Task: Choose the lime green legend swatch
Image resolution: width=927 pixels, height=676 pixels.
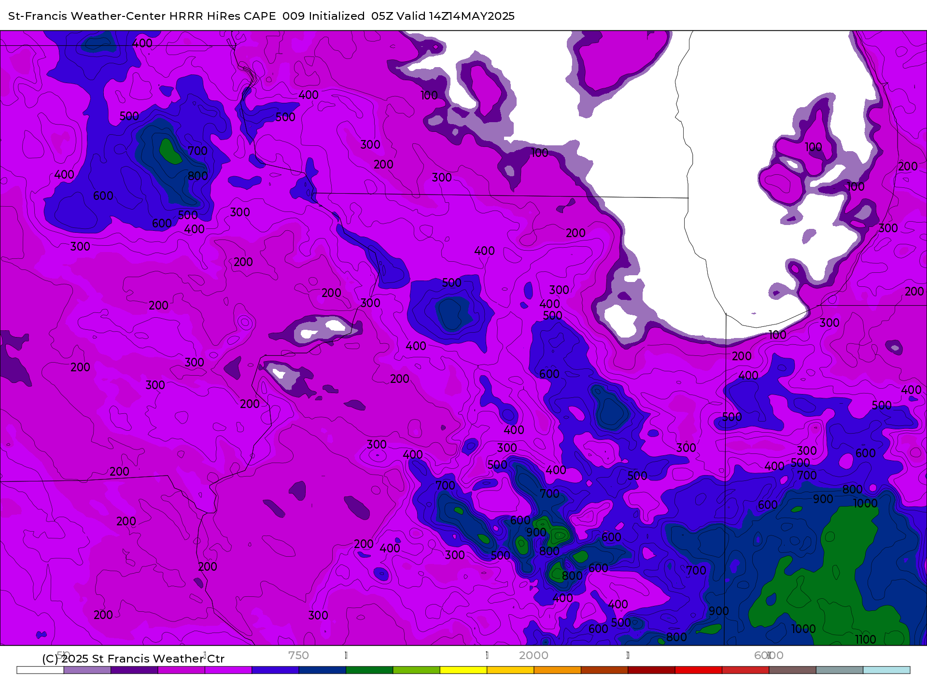Action: [417, 670]
